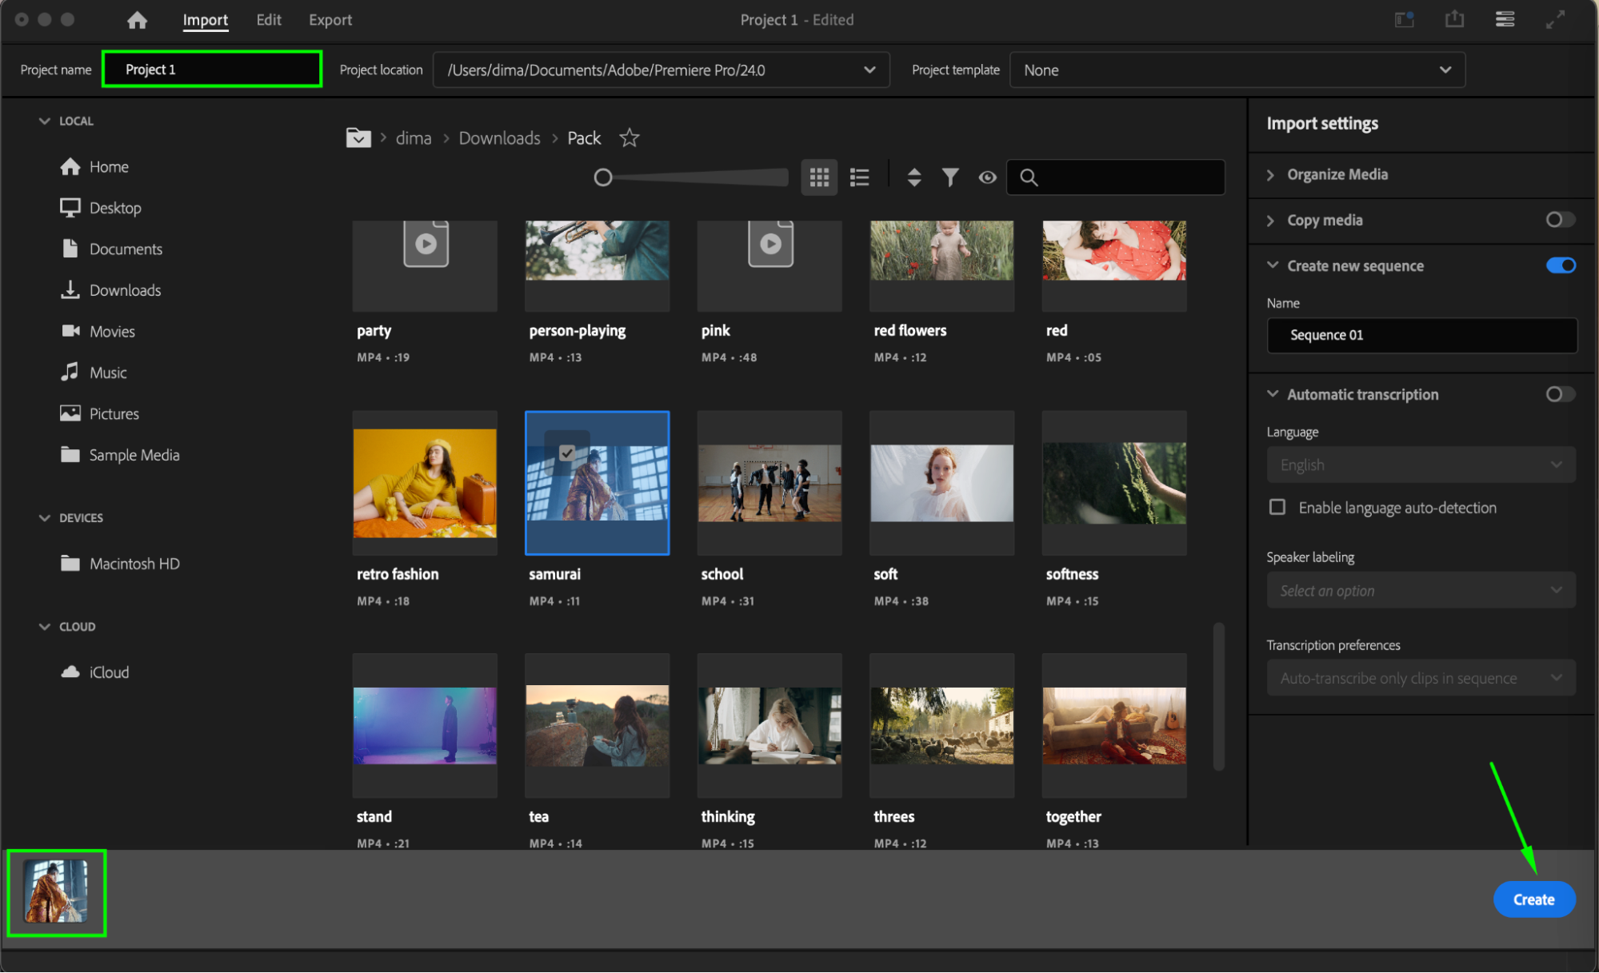Open the filter funnel icon
This screenshot has height=973, width=1599.
click(950, 177)
